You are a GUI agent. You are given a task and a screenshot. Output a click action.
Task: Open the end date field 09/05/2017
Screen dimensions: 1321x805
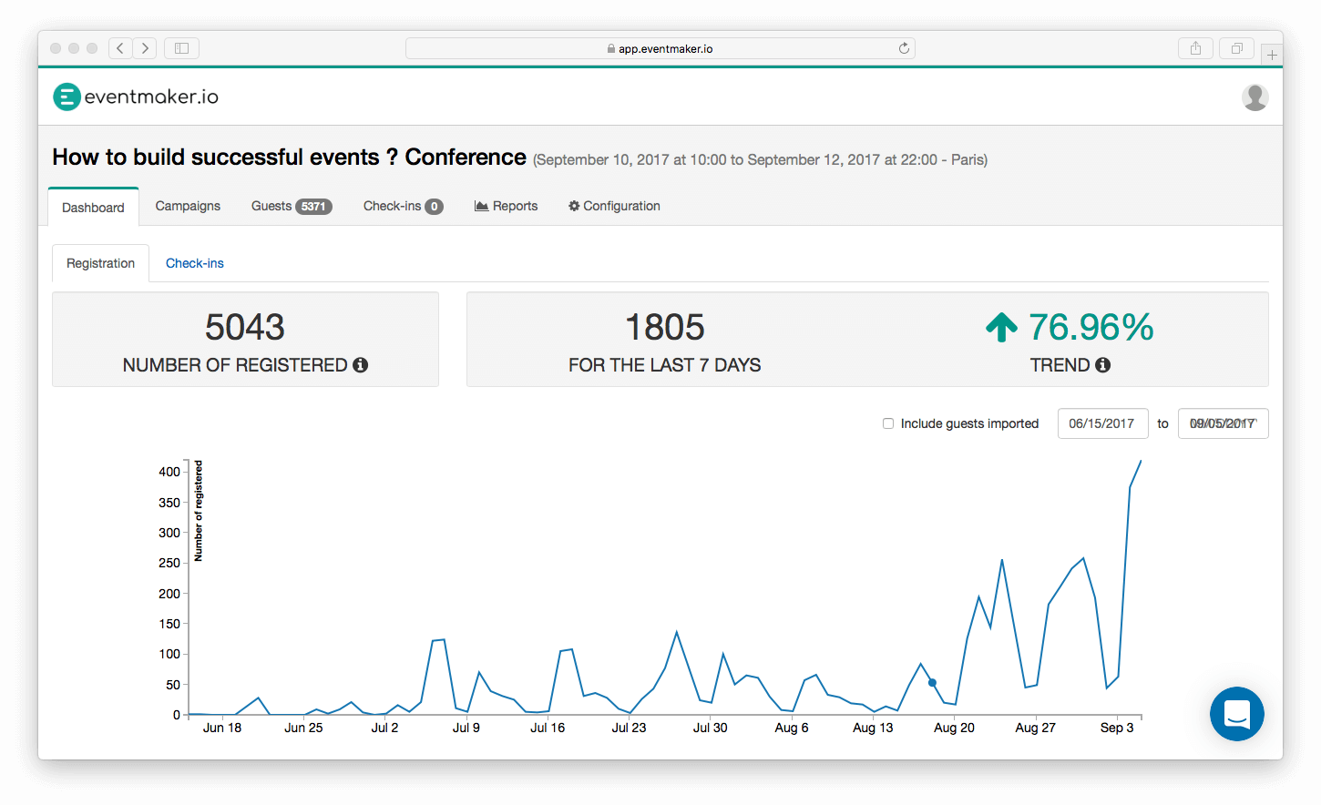(1222, 423)
